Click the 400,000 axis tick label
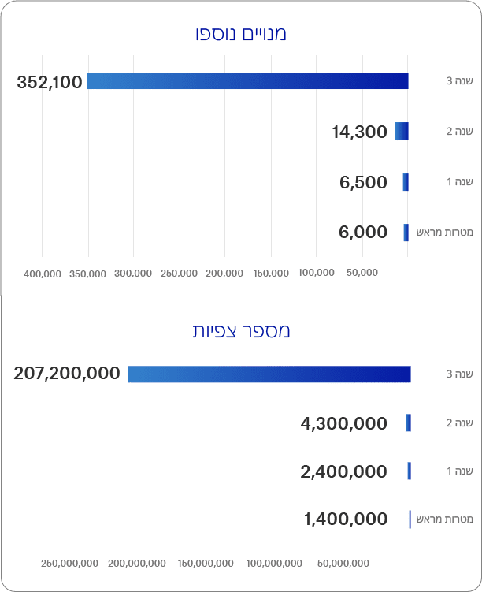The width and height of the screenshot is (482, 592). (x=43, y=274)
